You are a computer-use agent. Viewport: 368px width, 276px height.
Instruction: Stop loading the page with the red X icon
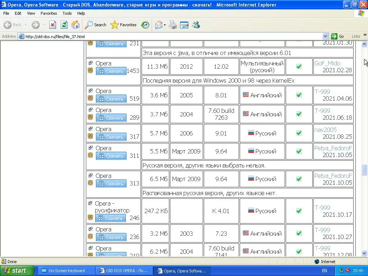pos(52,25)
